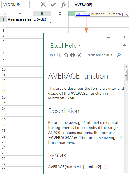
Task: Click the Help scrollbar down arrow
Action: [126, 171]
